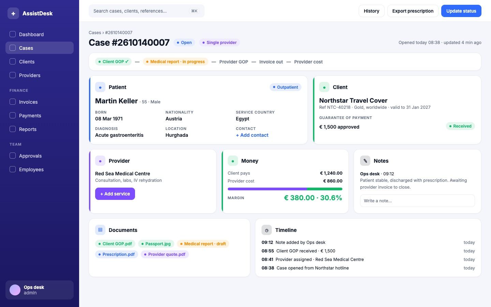Click Medical report in progress step
Viewport: 491px width, 307px height.
pyautogui.click(x=175, y=62)
